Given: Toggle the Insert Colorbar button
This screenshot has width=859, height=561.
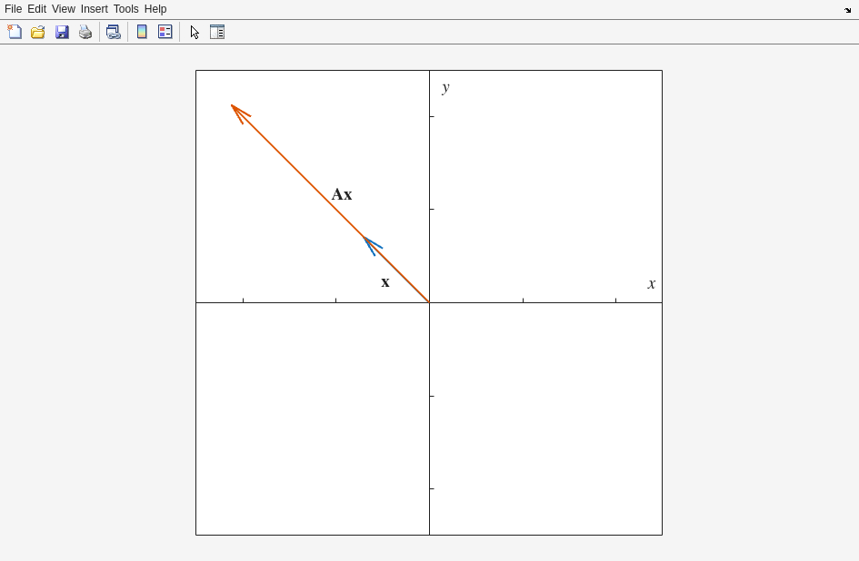Looking at the screenshot, I should [142, 32].
